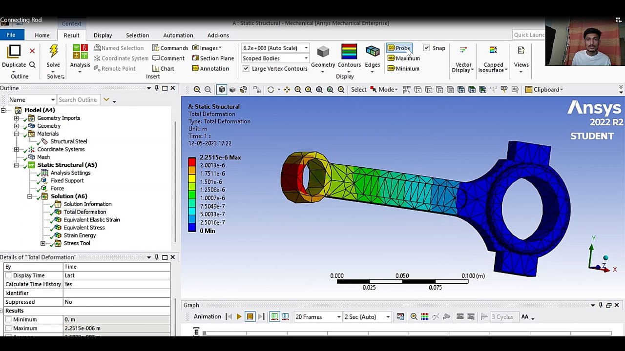Viewport: 625px width, 351px height.
Task: Click the Comment insert button
Action: tap(168, 58)
